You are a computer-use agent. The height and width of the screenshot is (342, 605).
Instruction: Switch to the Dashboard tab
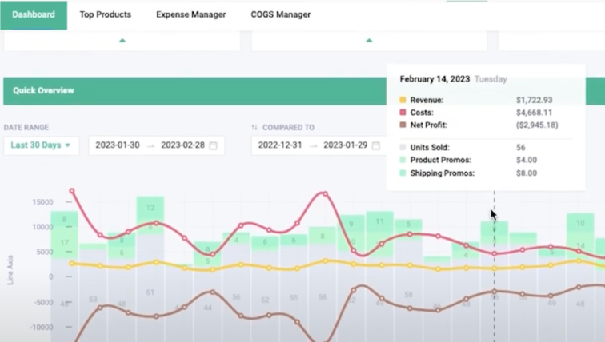34,14
